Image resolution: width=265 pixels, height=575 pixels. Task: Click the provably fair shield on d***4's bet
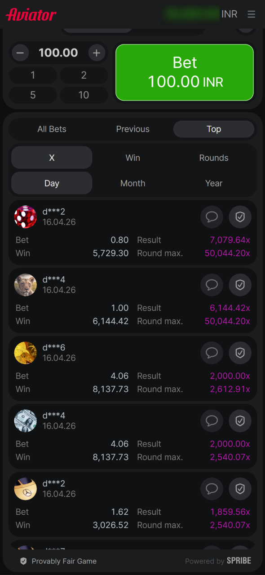(x=240, y=285)
